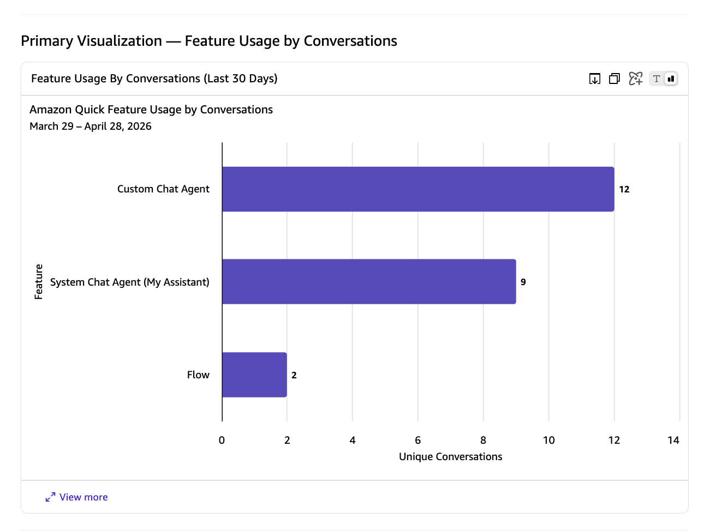Download the Feature Usage chart
Screen dimensions: 716x531
595,79
